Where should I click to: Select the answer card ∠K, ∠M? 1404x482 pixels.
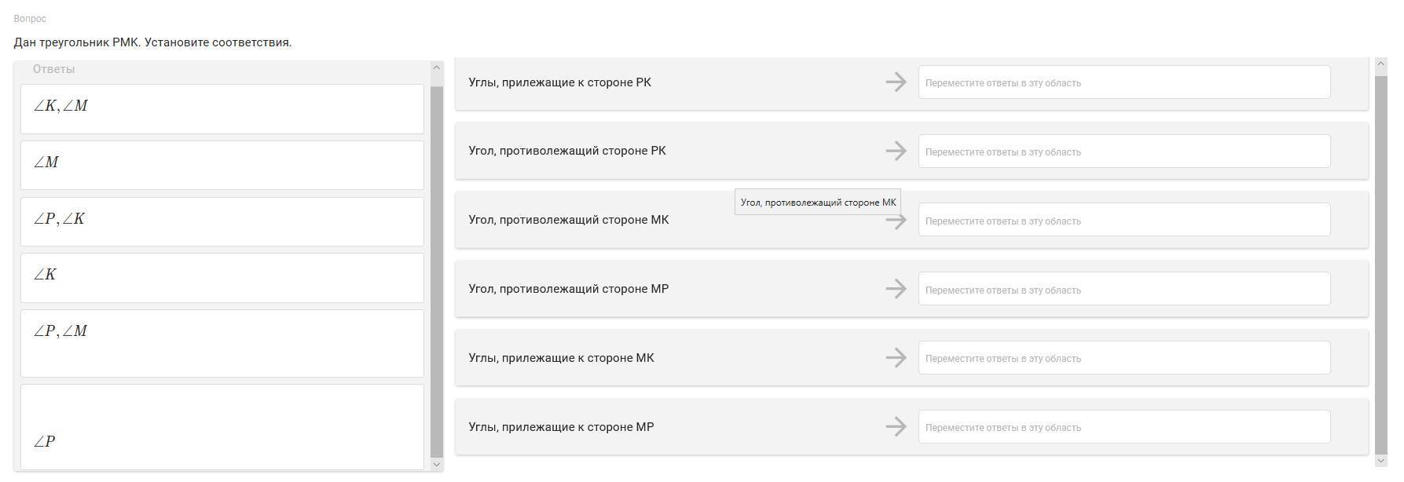tap(222, 108)
